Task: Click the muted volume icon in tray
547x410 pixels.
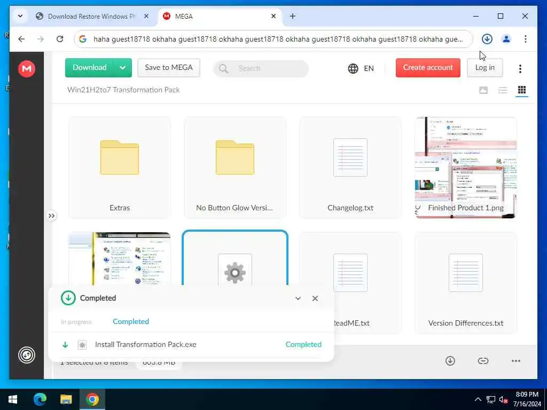Action: click(503, 399)
